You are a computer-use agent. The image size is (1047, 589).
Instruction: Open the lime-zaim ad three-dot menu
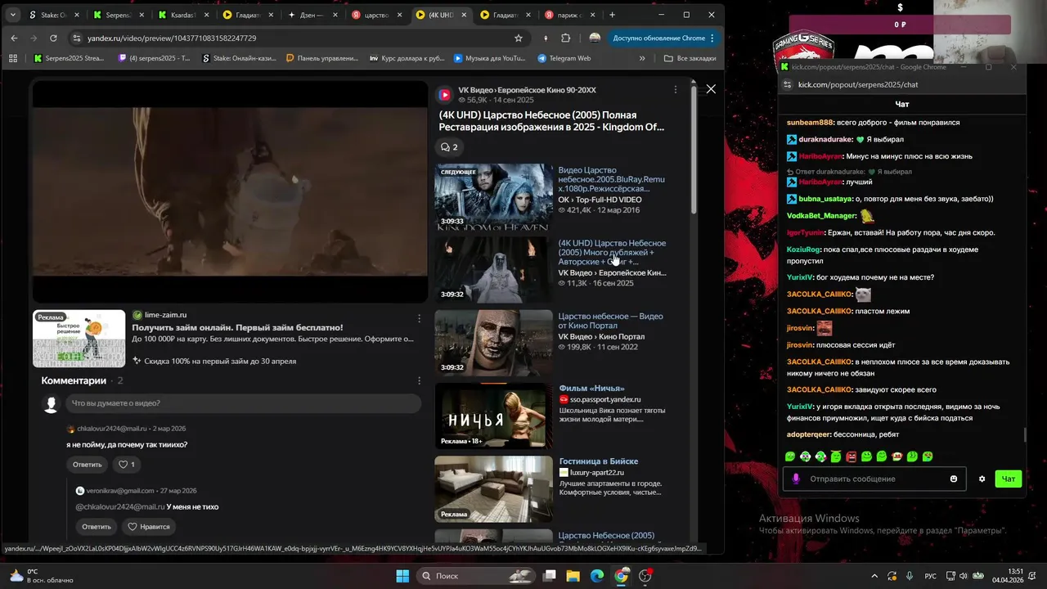pyautogui.click(x=419, y=318)
